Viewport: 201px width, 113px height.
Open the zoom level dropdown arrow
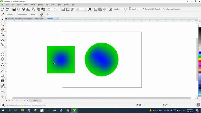coord(86,9)
